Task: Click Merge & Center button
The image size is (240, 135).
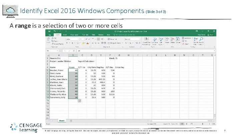Action: coord(114,43)
